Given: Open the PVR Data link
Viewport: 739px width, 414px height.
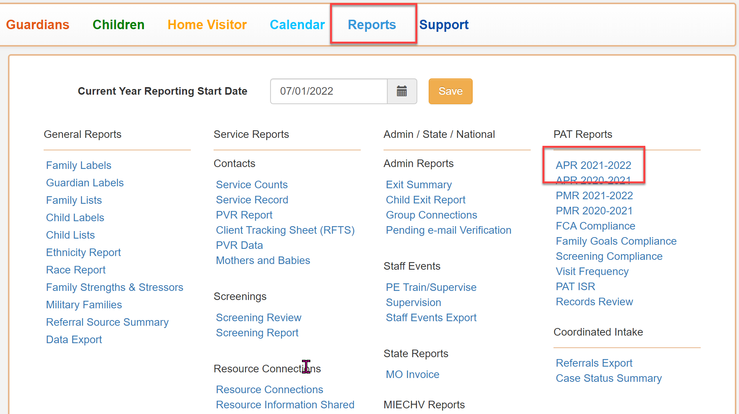Looking at the screenshot, I should pyautogui.click(x=239, y=245).
